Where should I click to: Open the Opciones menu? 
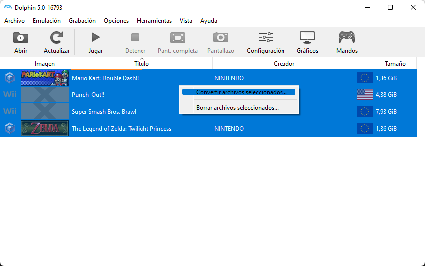116,21
